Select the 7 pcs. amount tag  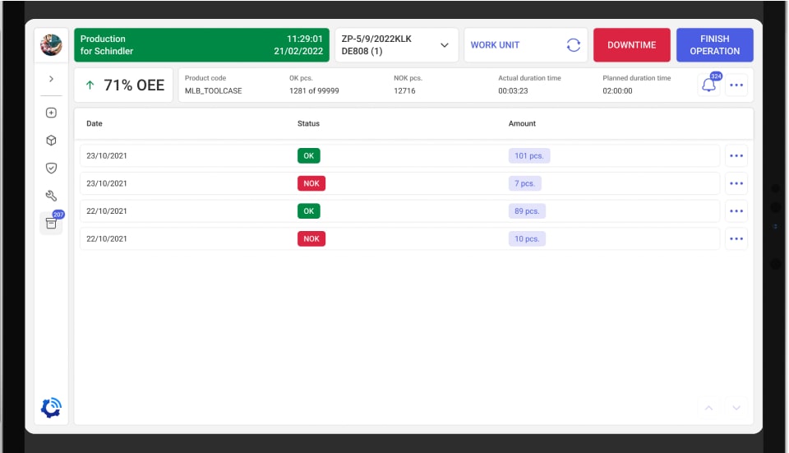[524, 183]
